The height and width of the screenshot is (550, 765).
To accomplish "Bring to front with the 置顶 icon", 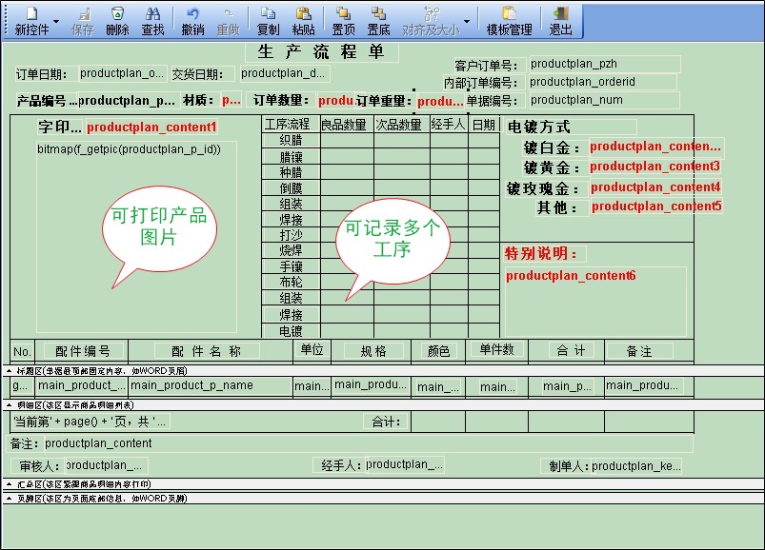I will click(x=343, y=20).
